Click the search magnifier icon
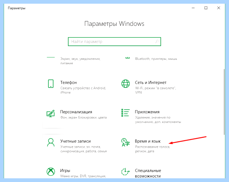This screenshot has width=229, height=182. click(157, 42)
